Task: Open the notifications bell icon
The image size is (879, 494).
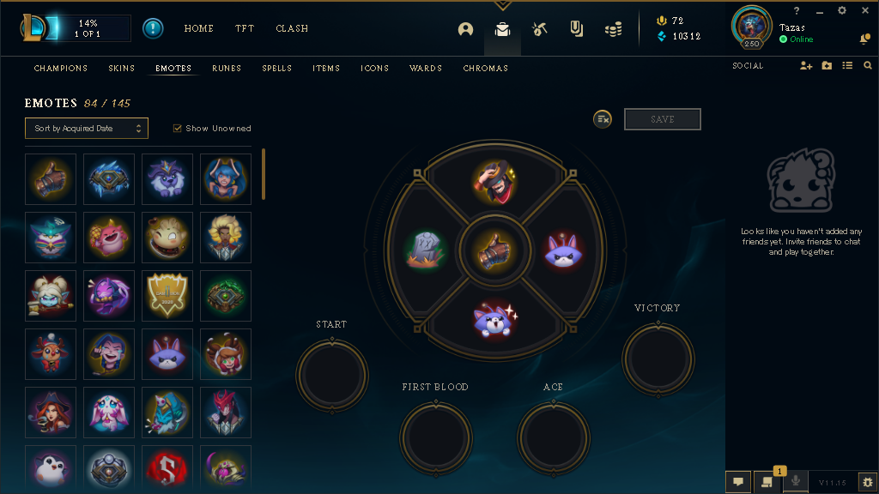Action: pos(864,39)
